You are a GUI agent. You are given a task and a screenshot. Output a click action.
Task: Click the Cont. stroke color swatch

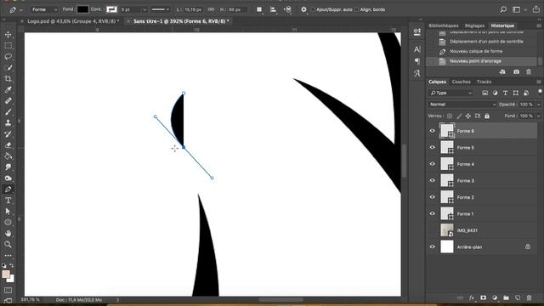[x=111, y=9]
